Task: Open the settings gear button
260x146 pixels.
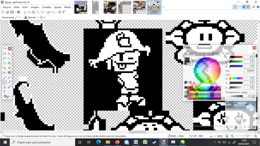Action: (254, 7)
